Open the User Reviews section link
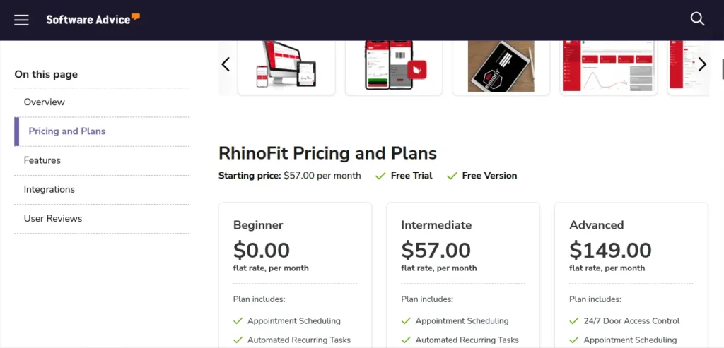The image size is (724, 348). pos(53,218)
